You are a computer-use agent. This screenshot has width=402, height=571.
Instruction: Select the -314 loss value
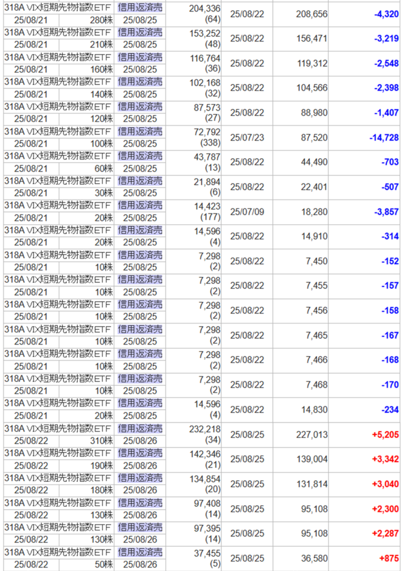(x=390, y=236)
